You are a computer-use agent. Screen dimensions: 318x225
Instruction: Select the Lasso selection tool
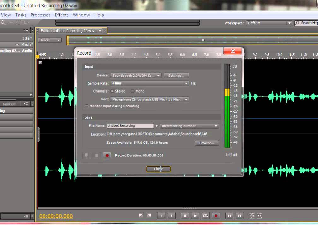[27, 23]
